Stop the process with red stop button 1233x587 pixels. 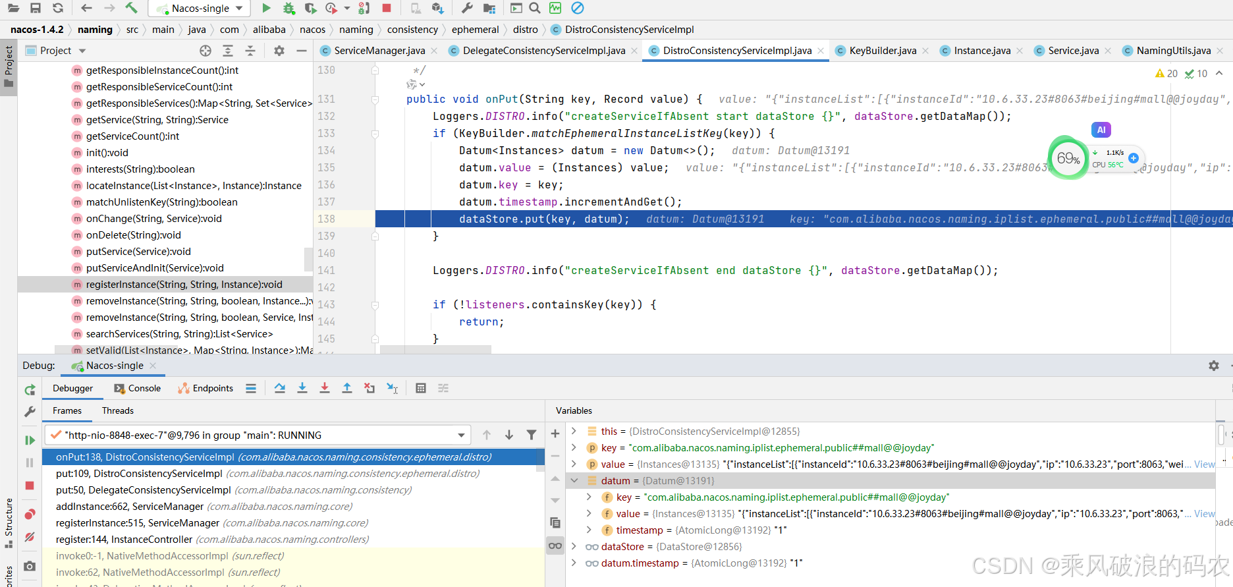click(x=30, y=486)
